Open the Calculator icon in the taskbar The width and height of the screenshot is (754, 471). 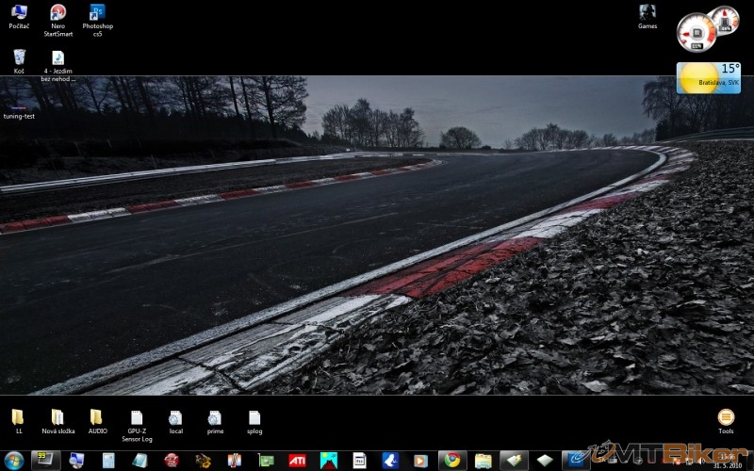[x=359, y=461]
